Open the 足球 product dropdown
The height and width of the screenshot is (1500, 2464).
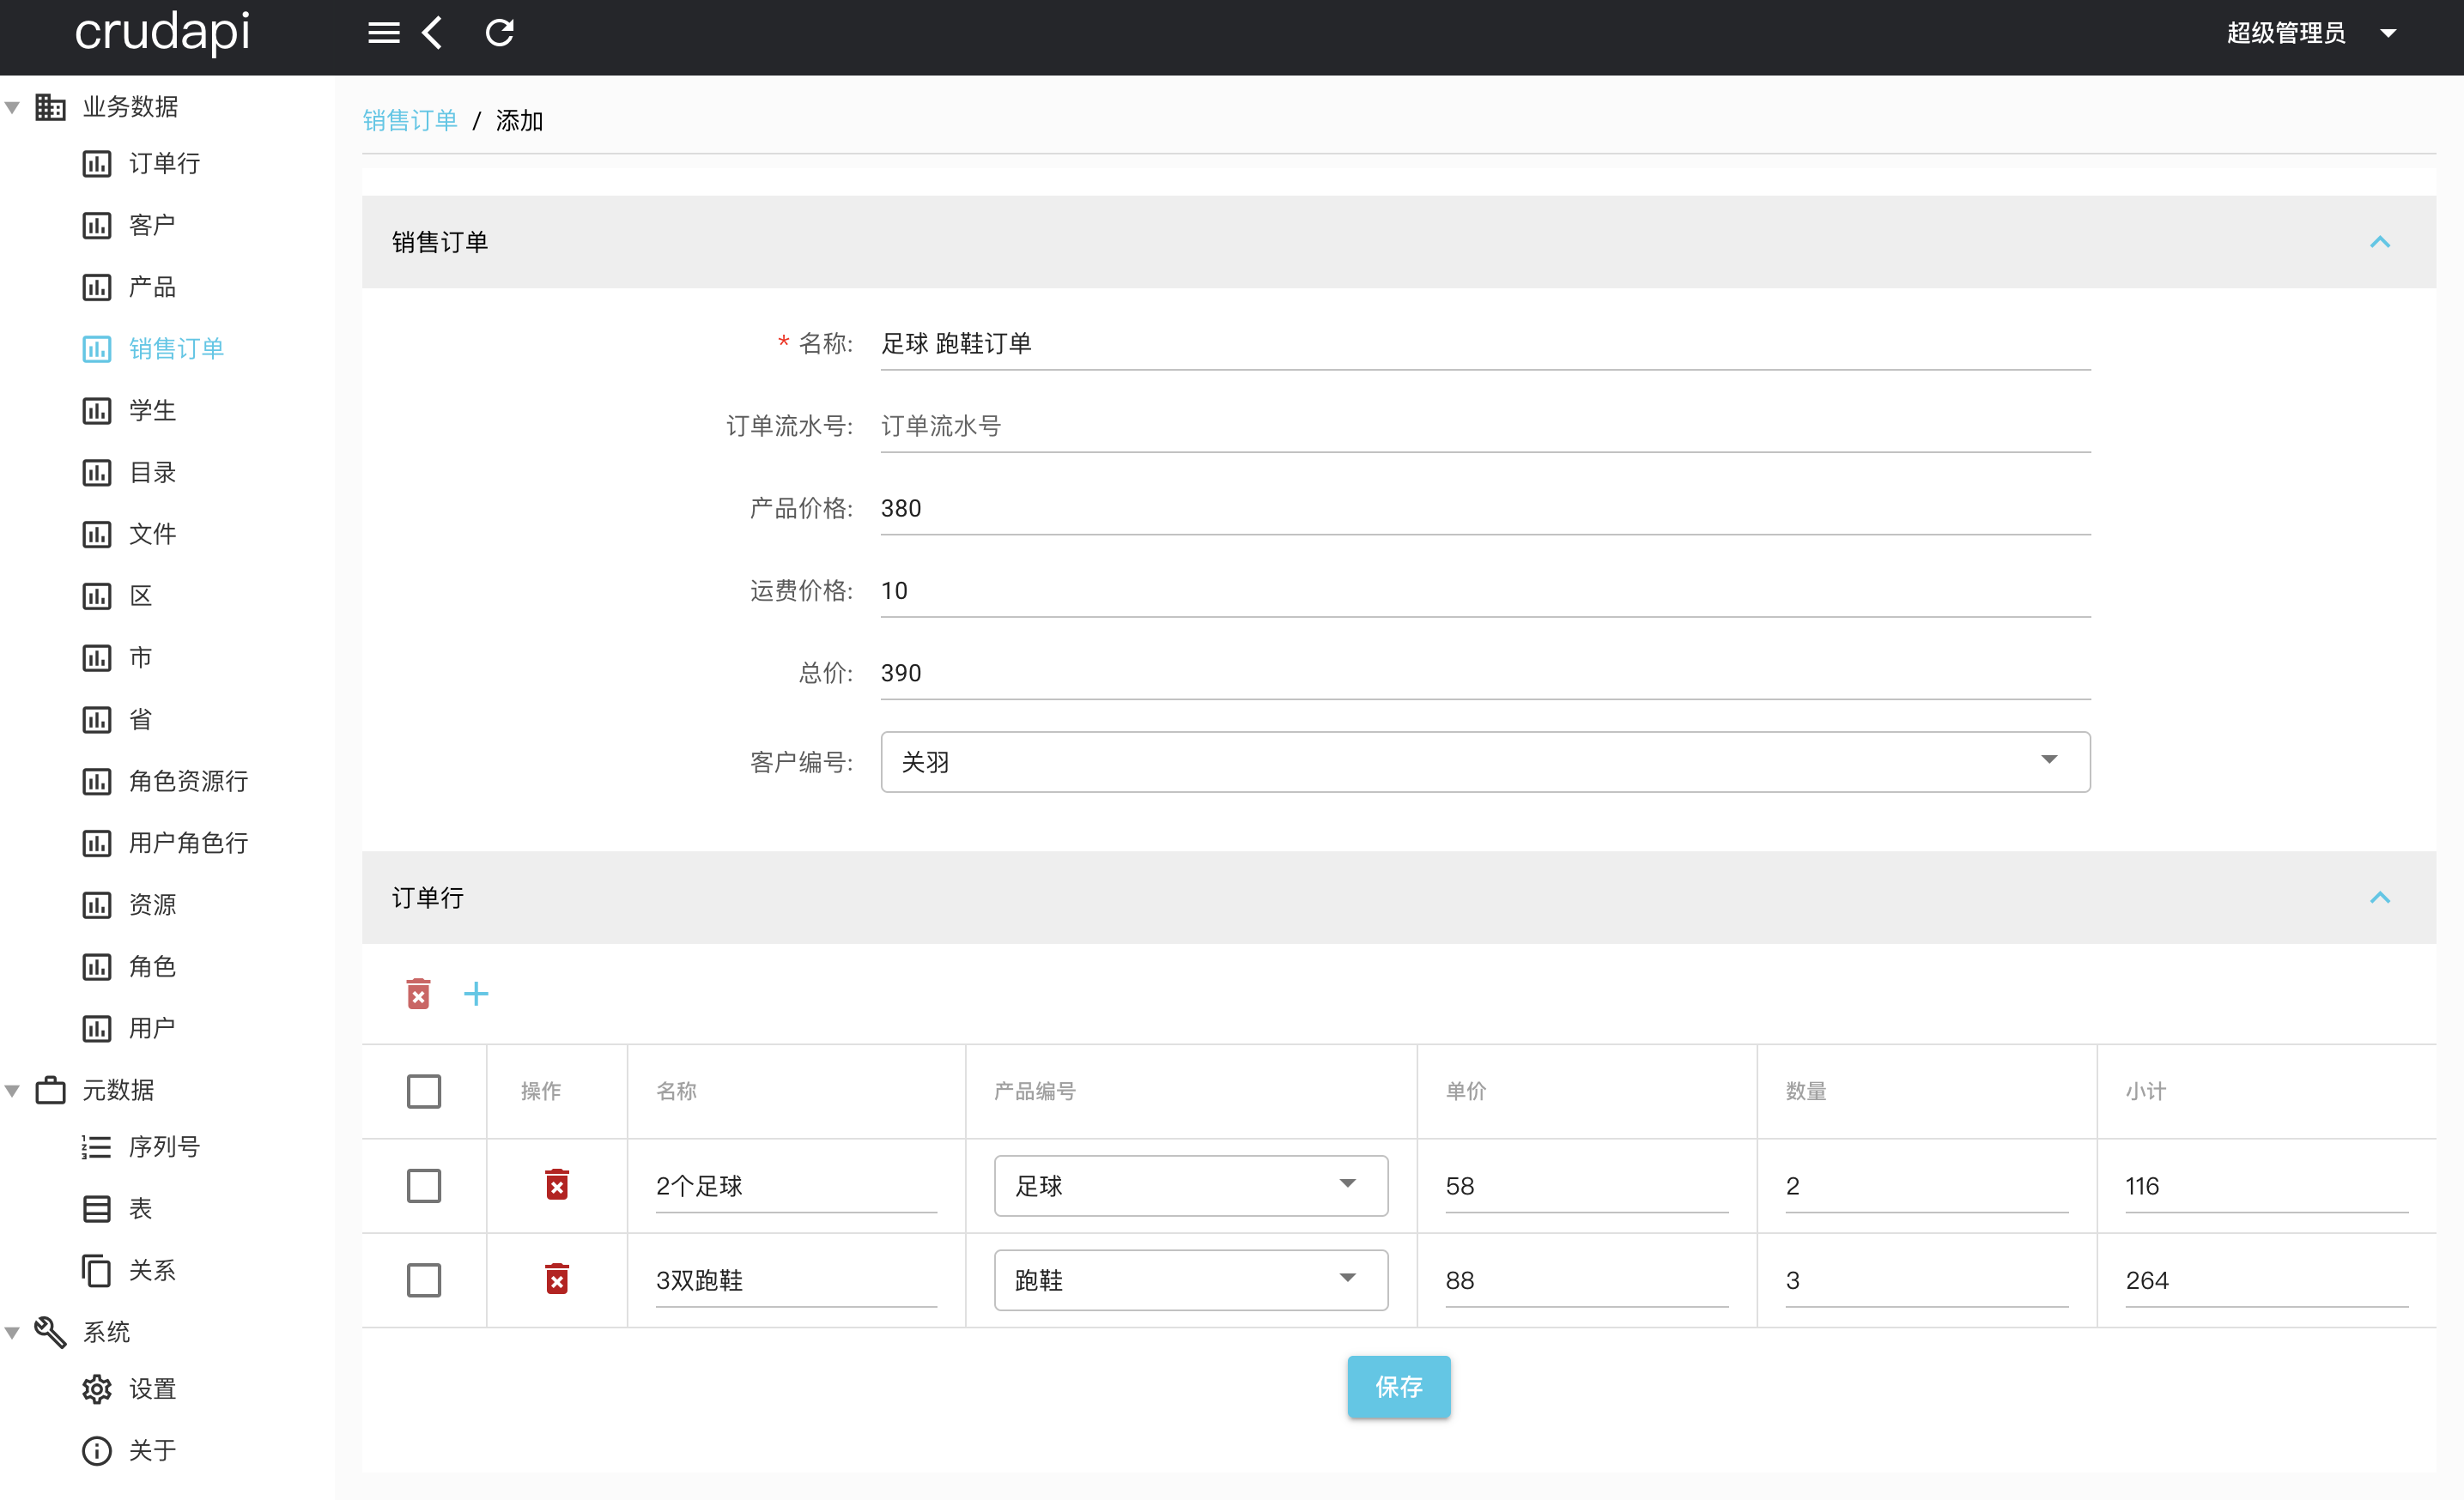(x=1190, y=1185)
